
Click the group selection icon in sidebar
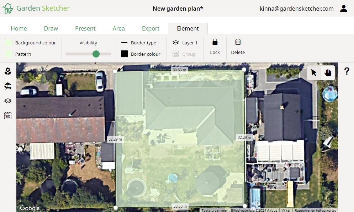pyautogui.click(x=8, y=115)
